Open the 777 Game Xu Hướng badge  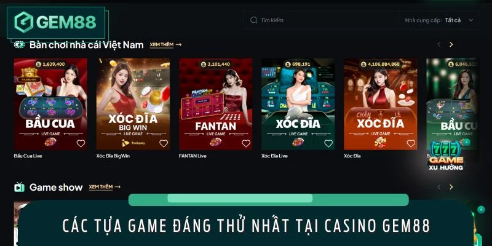click(x=446, y=156)
